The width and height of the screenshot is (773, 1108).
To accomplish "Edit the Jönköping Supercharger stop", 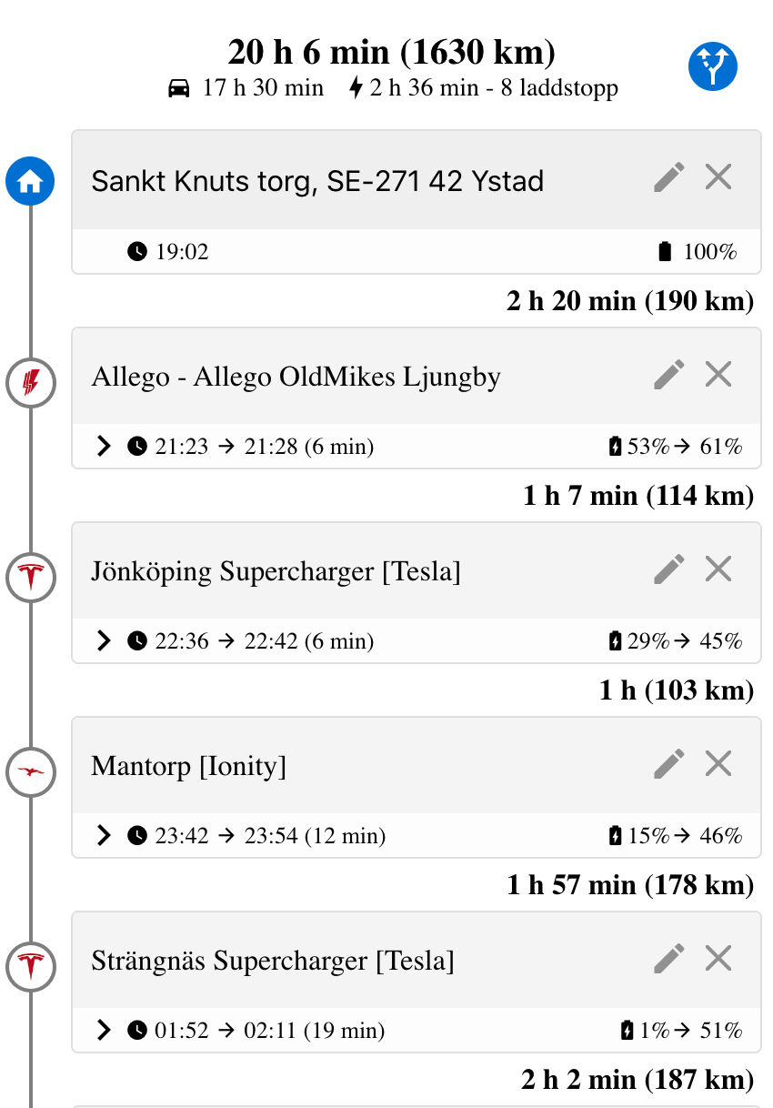I will tap(668, 569).
